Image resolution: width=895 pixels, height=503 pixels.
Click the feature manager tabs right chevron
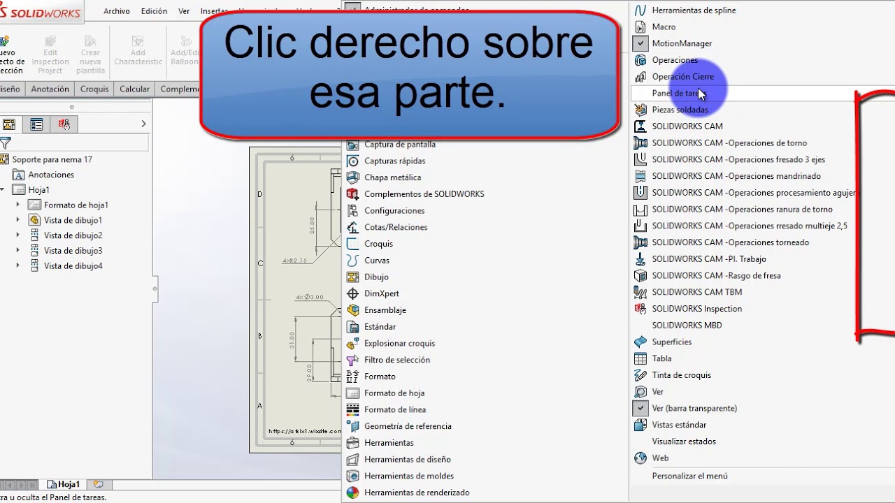tap(143, 124)
